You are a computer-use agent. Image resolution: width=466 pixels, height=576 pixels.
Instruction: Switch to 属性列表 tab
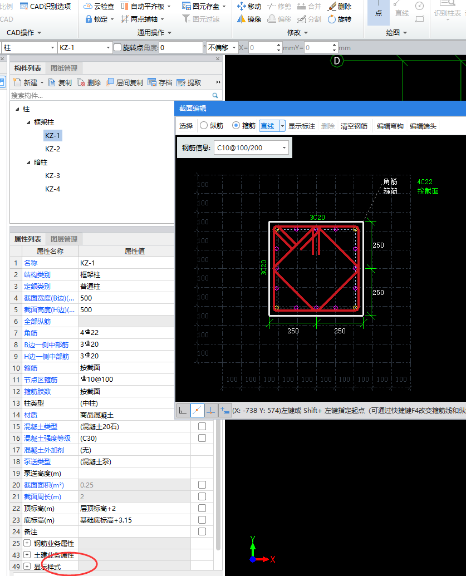click(28, 239)
